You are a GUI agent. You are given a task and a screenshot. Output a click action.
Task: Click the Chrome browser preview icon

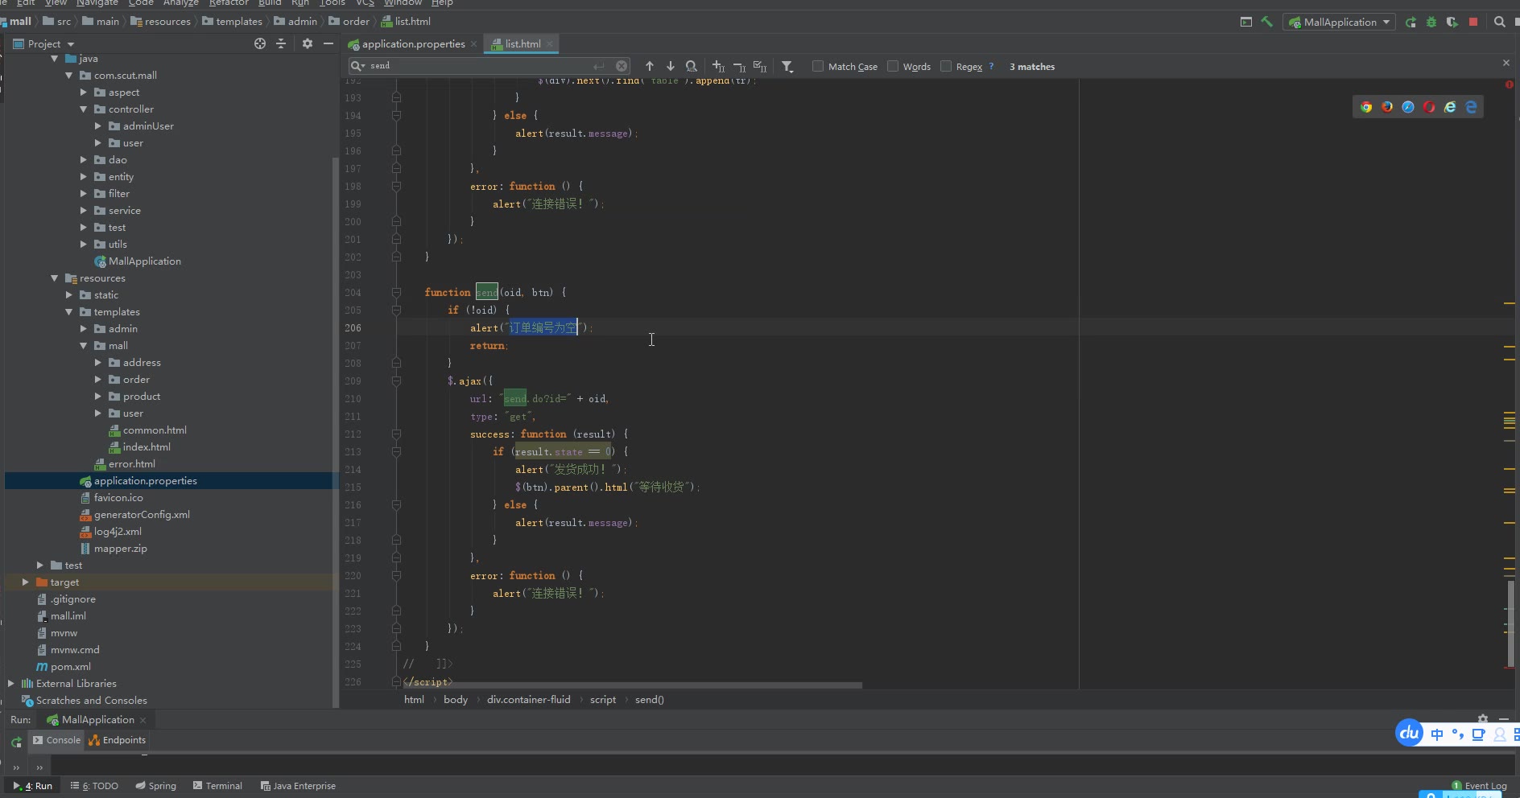(1366, 107)
